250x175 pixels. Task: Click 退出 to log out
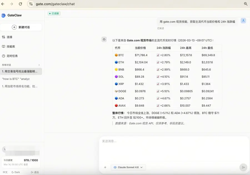(35, 172)
